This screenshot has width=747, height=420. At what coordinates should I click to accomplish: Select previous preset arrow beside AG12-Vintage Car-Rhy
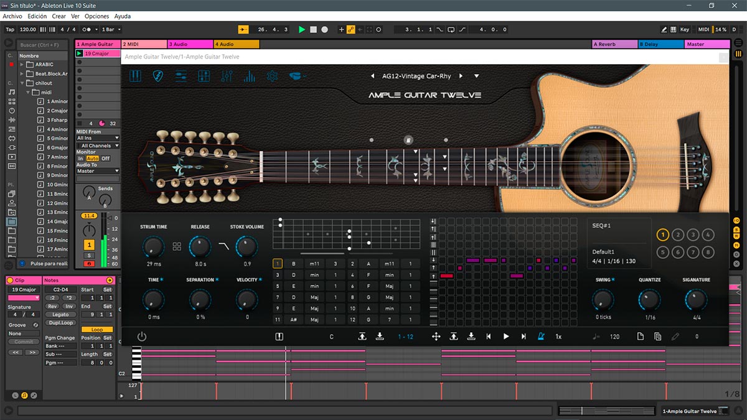coord(372,76)
